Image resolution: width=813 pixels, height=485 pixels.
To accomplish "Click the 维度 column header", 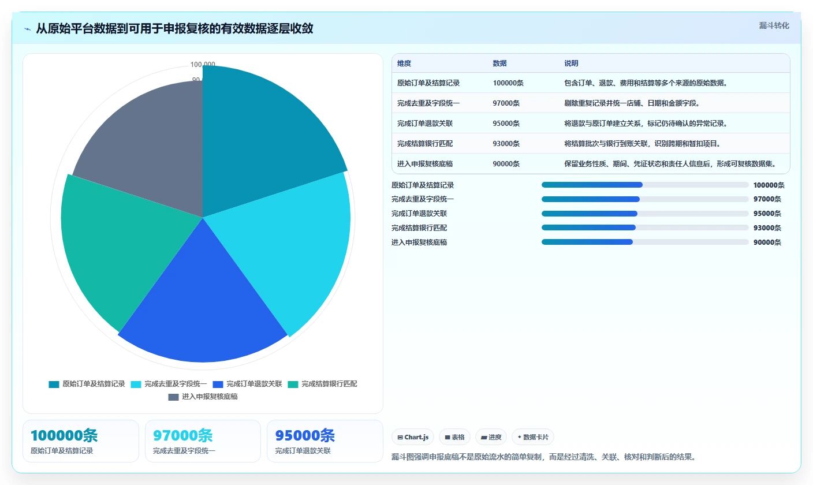I will tap(404, 64).
